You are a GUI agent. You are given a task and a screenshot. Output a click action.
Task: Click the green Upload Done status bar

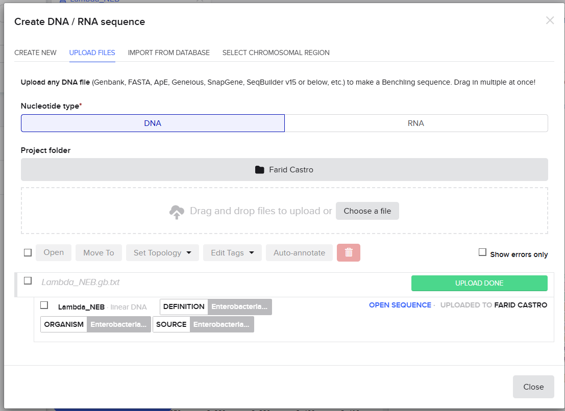(479, 283)
